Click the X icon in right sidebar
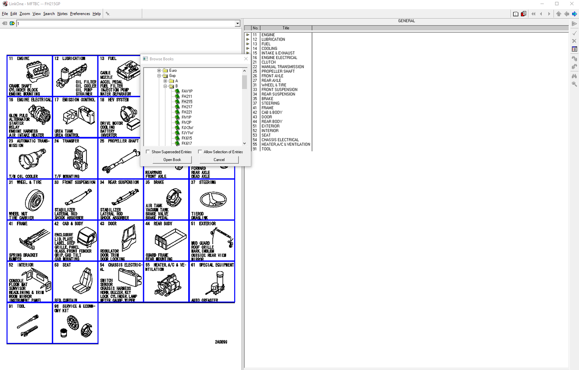Screen dimensions: 579x370 [574, 41]
